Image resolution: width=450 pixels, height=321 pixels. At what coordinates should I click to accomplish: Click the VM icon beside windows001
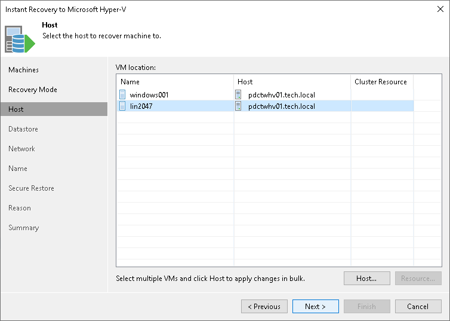(122, 94)
